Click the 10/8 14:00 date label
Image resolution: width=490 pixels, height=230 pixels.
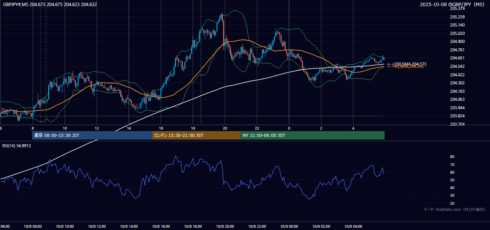[129, 226]
